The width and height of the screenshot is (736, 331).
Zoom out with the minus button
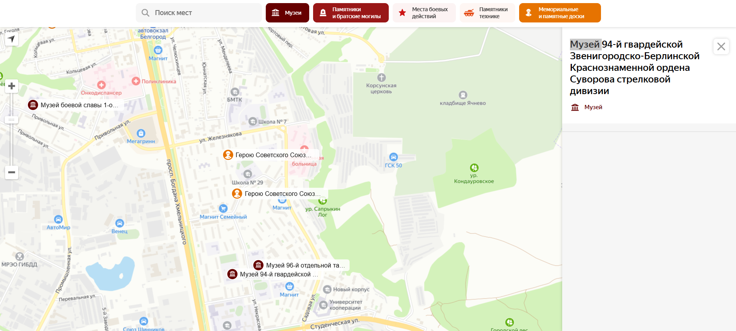(12, 172)
